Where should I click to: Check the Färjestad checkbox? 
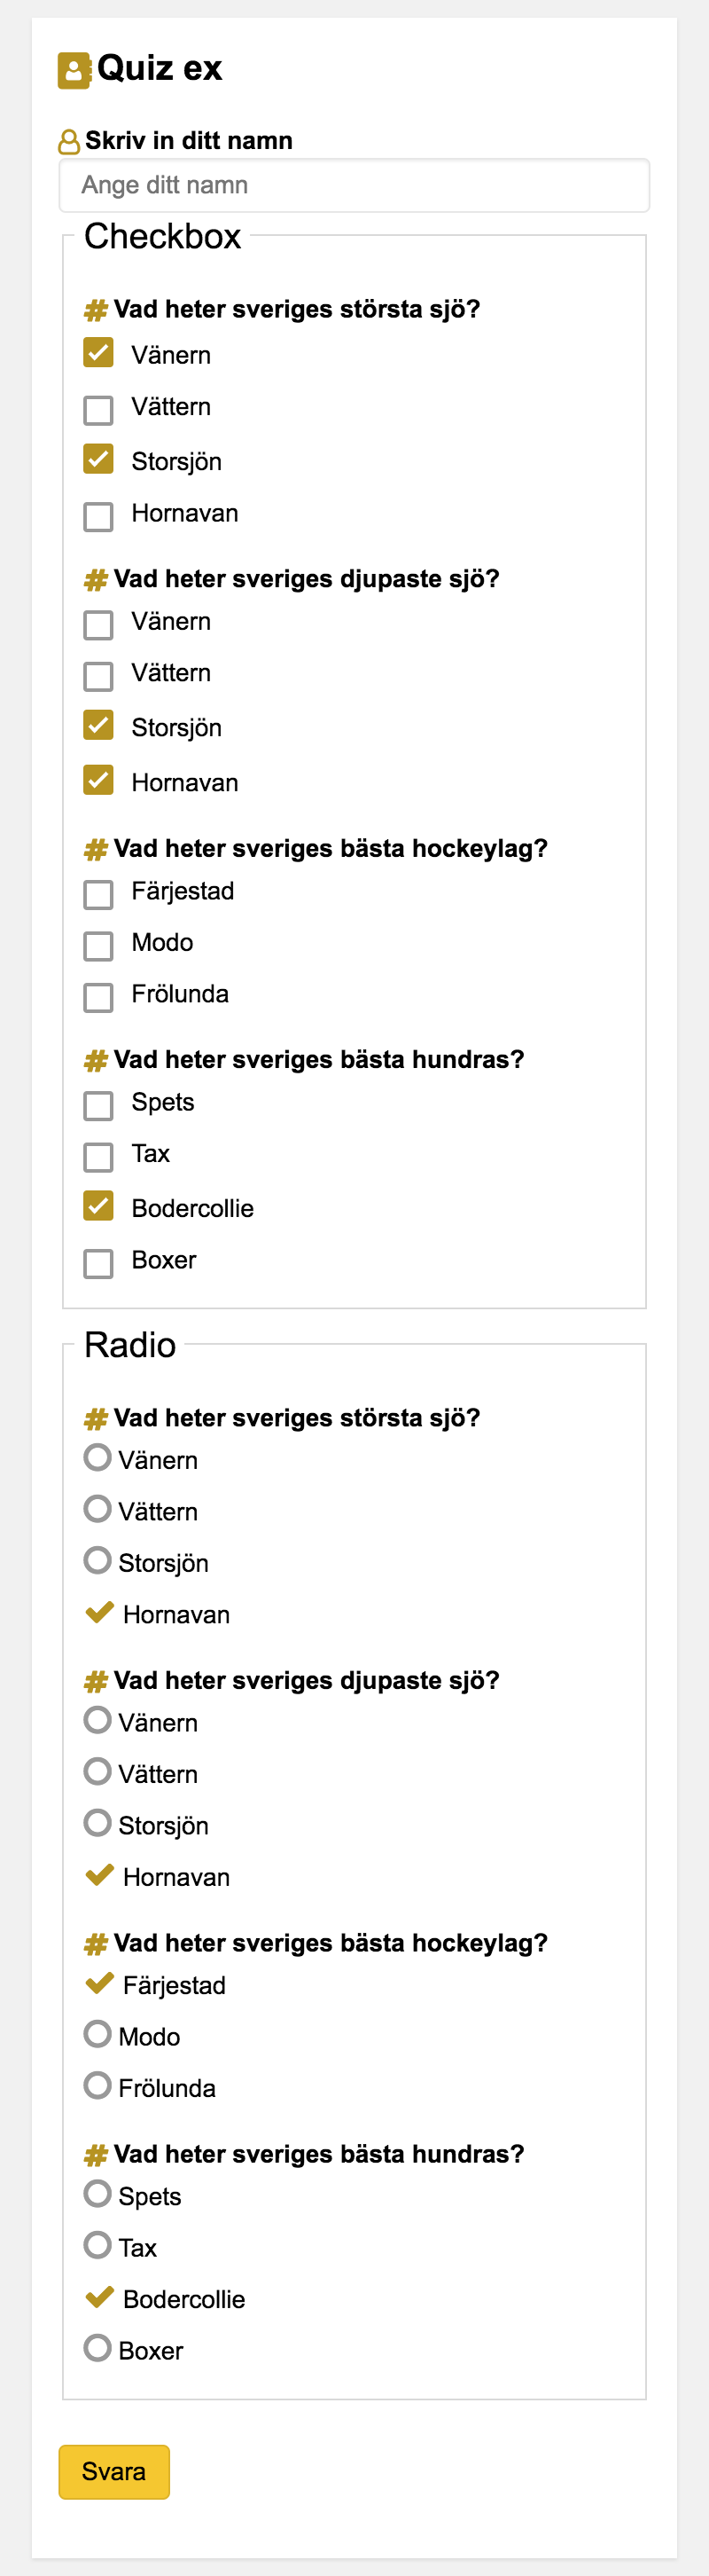click(x=97, y=894)
